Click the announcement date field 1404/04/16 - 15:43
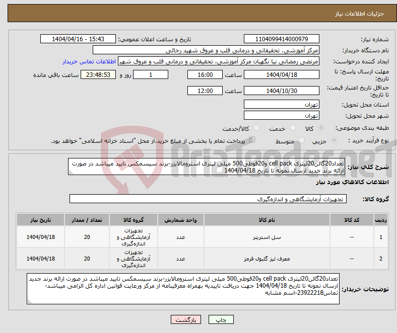 (78, 39)
